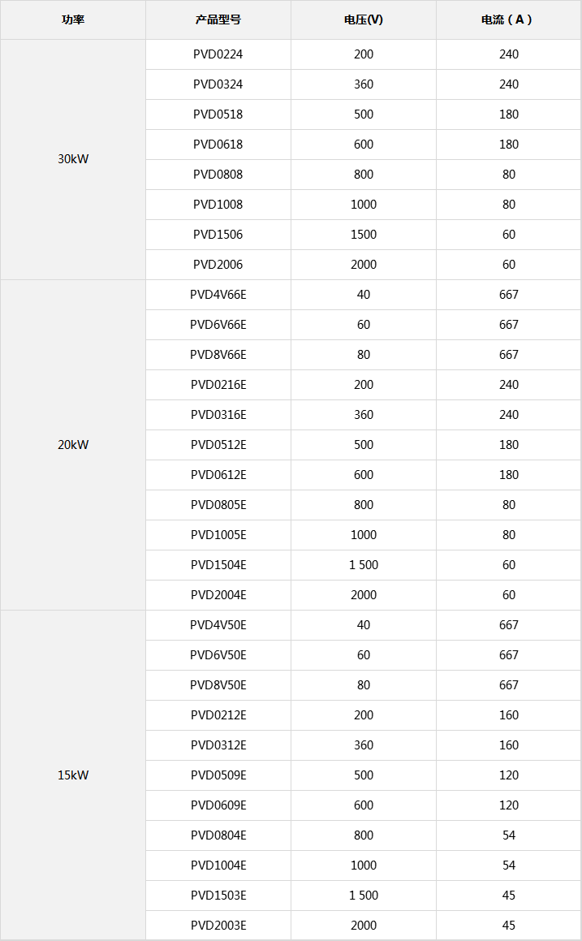This screenshot has height=941, width=582.
Task: Click the 产品型号 column header
Action: pos(218,19)
